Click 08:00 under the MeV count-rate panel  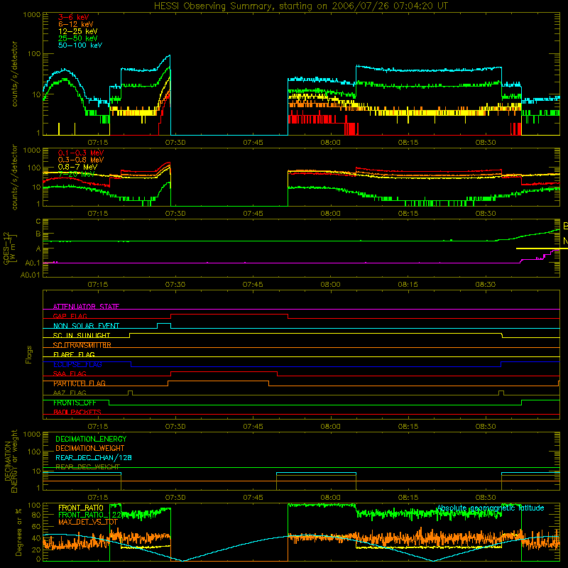pos(330,214)
